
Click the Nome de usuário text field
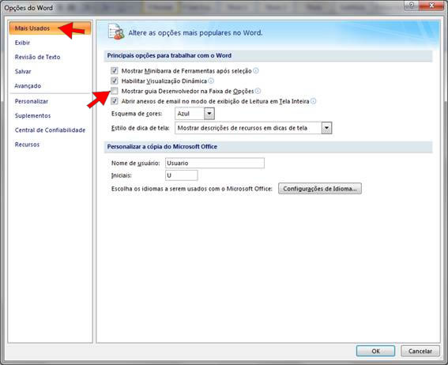coord(215,163)
